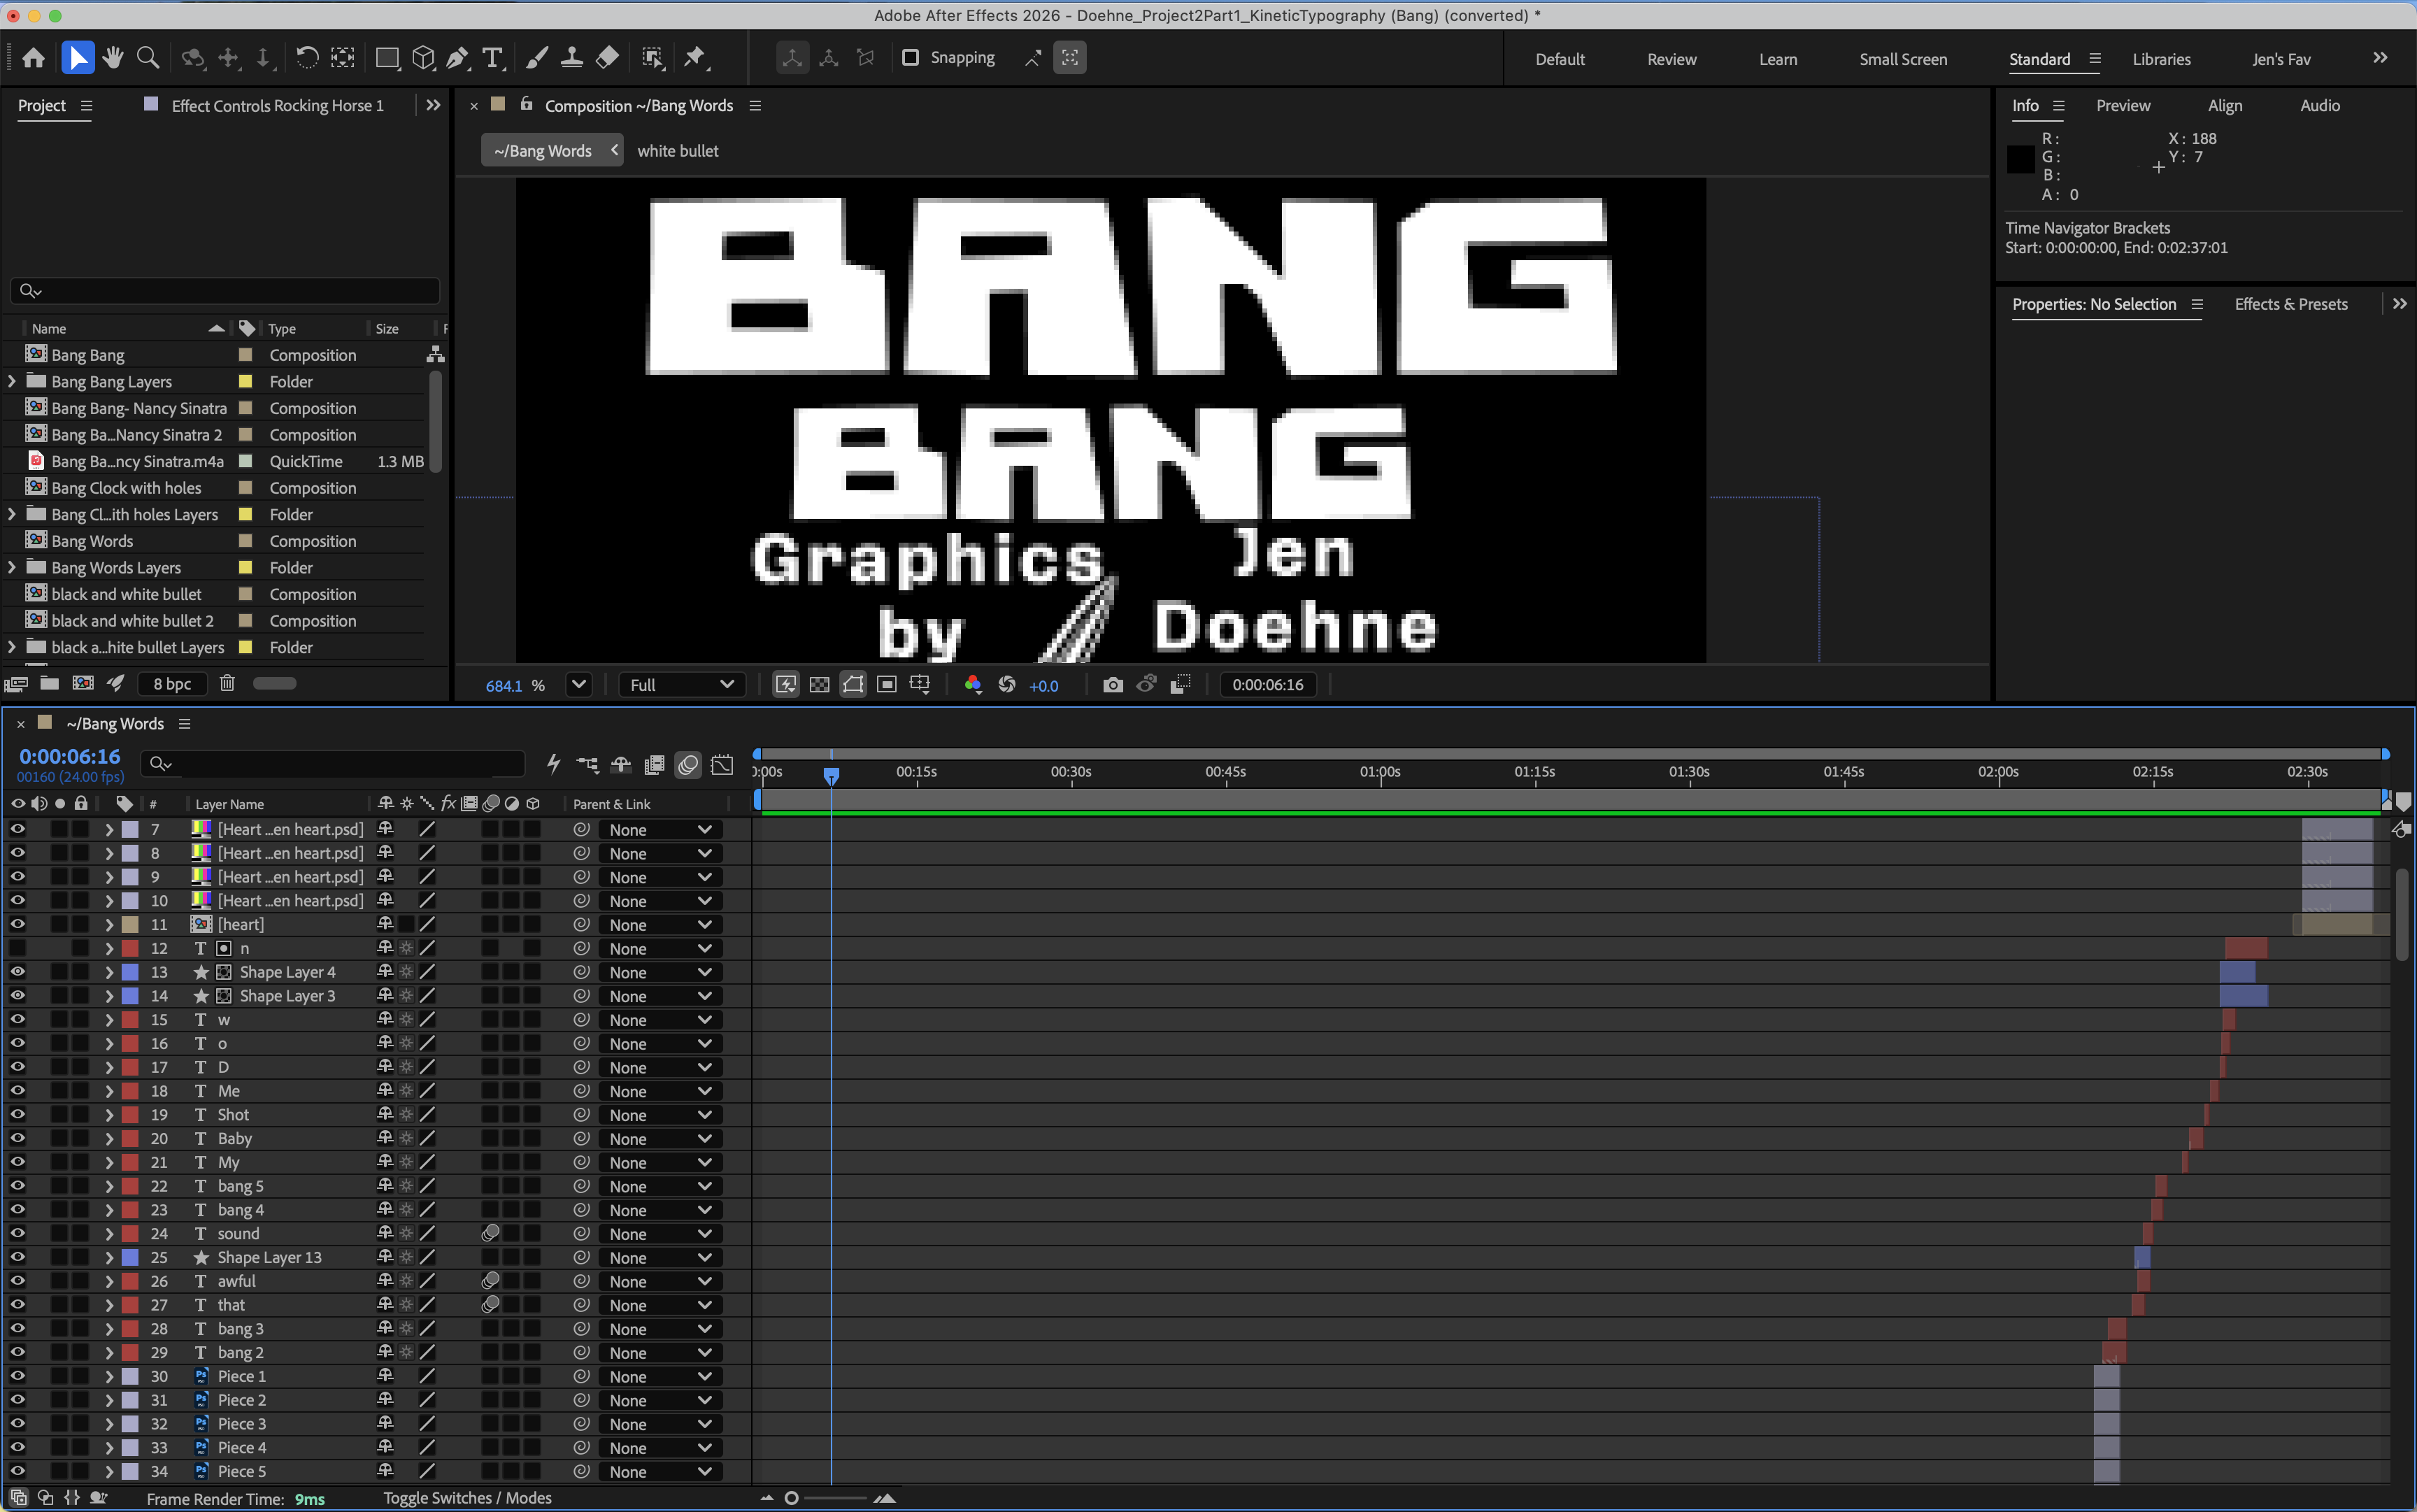Expand properties of 'Shot' layer
The width and height of the screenshot is (2417, 1512).
tap(109, 1115)
